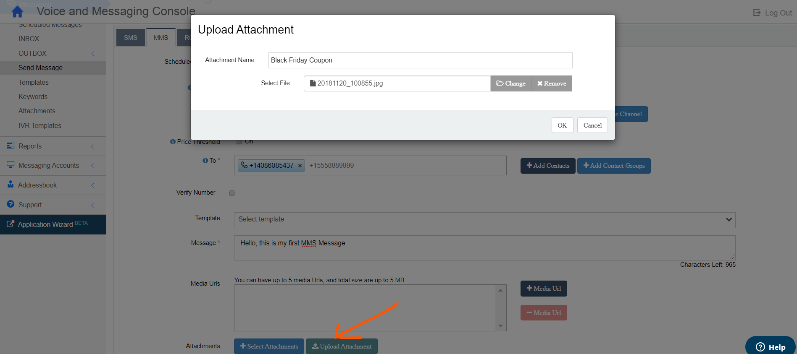The image size is (797, 354).
Task: Open the Help widget
Action: tap(770, 346)
